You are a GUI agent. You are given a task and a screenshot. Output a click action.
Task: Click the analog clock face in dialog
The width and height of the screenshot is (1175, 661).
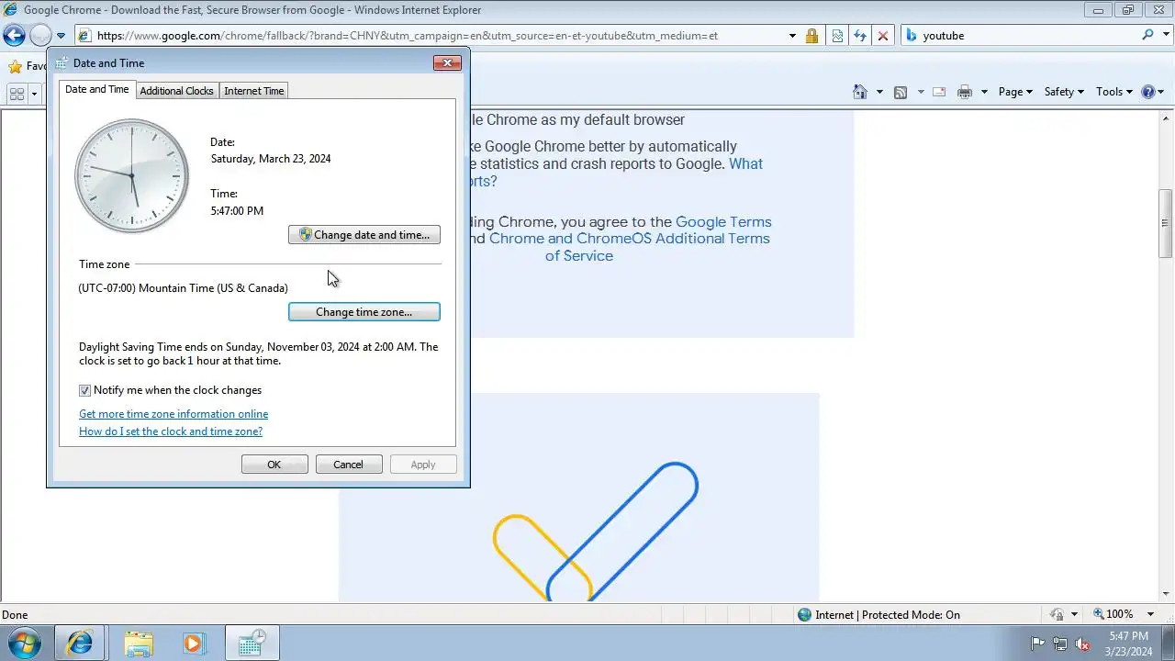[x=131, y=175]
